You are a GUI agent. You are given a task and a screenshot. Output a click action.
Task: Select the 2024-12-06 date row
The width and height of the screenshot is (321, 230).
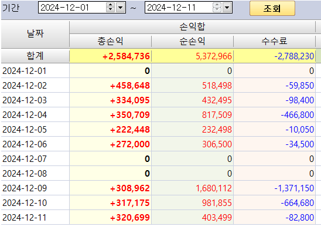point(35,144)
